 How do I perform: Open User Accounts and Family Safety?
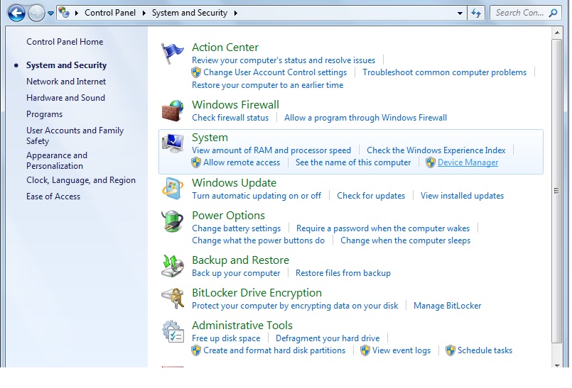click(75, 135)
